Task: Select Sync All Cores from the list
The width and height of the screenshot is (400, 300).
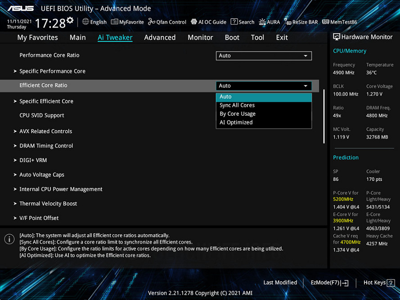Action: pos(237,105)
